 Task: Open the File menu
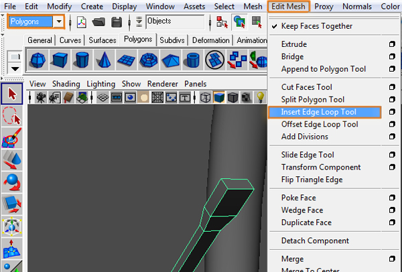10,7
